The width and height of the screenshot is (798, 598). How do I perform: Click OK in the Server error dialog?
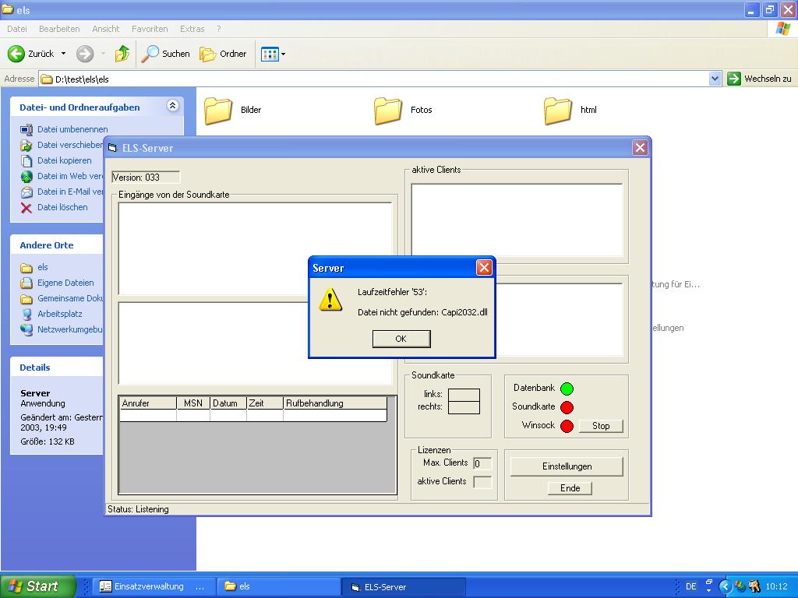tap(401, 339)
